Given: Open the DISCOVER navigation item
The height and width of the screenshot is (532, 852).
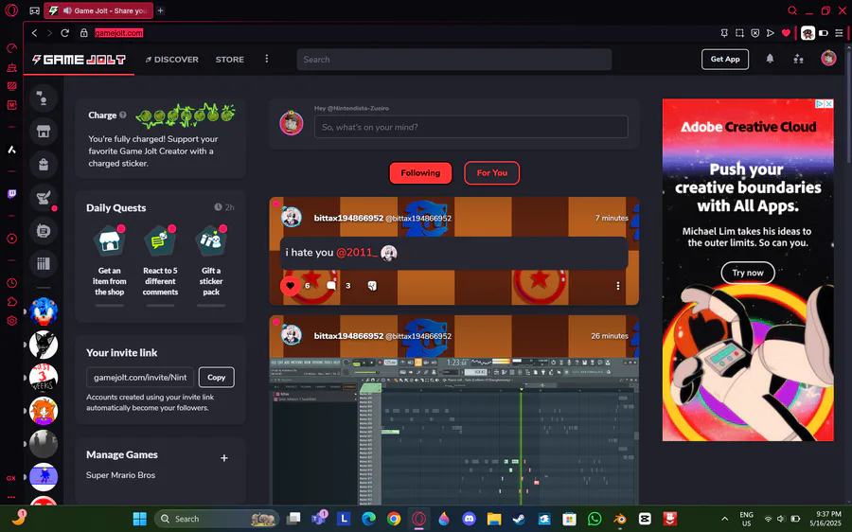Looking at the screenshot, I should click(x=171, y=60).
